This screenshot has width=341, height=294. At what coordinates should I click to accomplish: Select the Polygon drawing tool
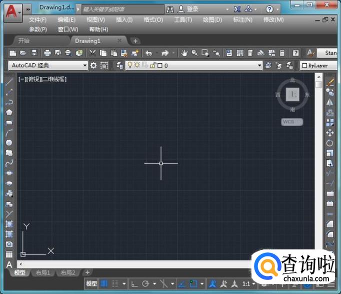(9, 112)
